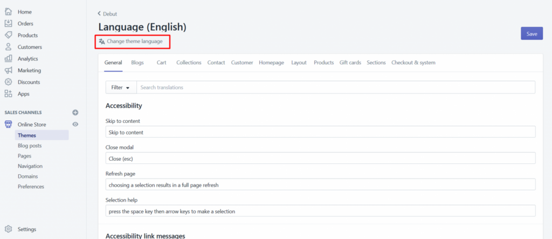The height and width of the screenshot is (239, 552).
Task: Open Discounts percent badge icon
Action: (8, 82)
